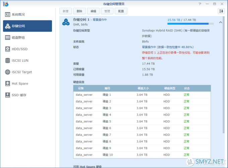Screen dimensions: 228x168
Task: Click the 磁盘群组 disk group icon
Action: click(8, 37)
